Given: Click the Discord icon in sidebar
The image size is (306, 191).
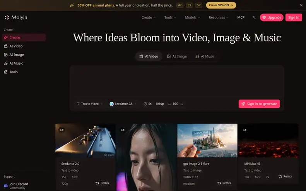Looking at the screenshot, I should [x=6, y=186].
